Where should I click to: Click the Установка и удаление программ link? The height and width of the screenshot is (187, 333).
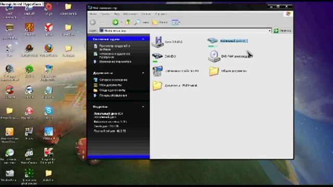click(114, 56)
